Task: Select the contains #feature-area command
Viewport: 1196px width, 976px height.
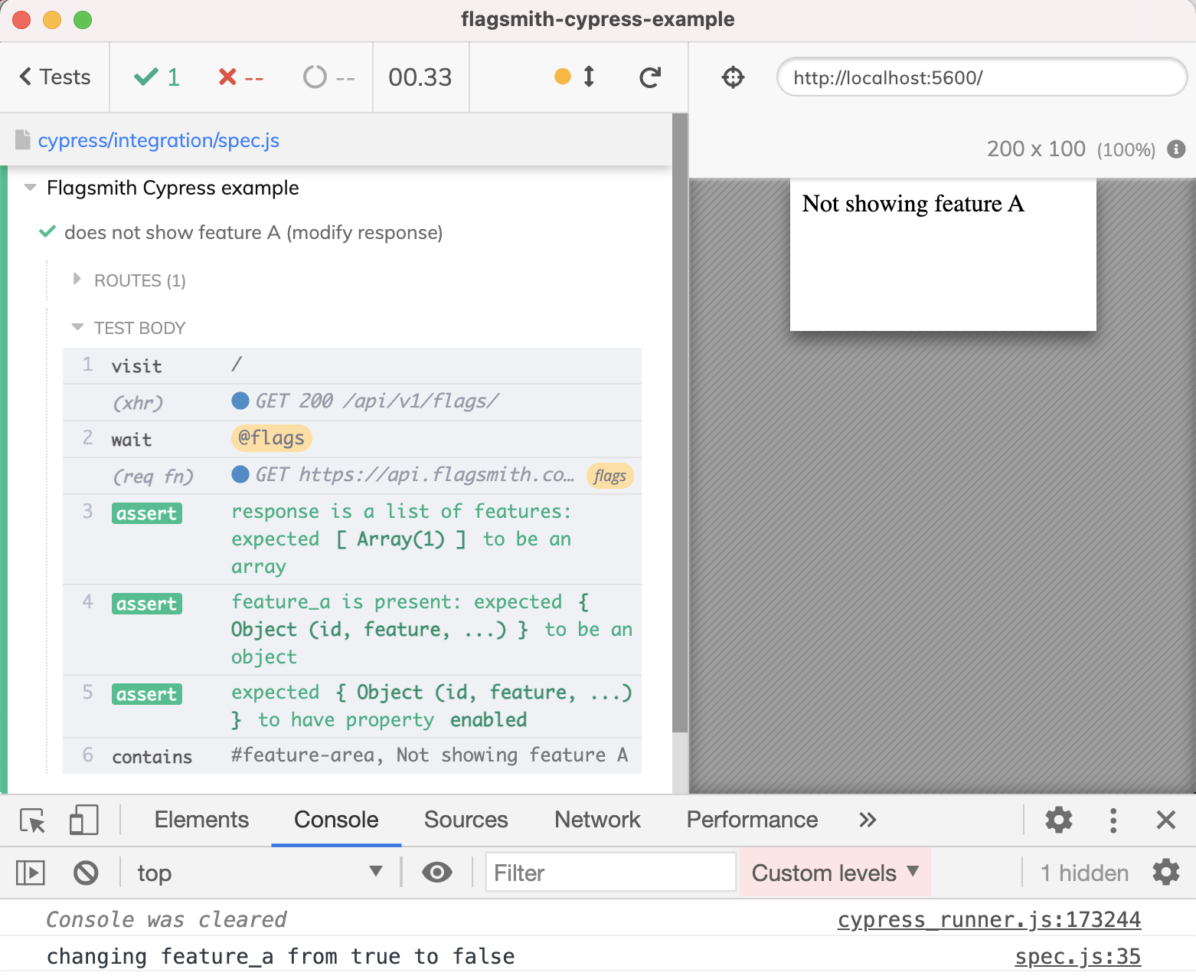Action: point(352,756)
